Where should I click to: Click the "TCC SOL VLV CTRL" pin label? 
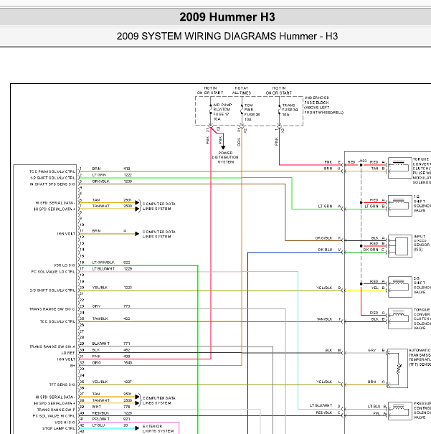click(x=57, y=321)
